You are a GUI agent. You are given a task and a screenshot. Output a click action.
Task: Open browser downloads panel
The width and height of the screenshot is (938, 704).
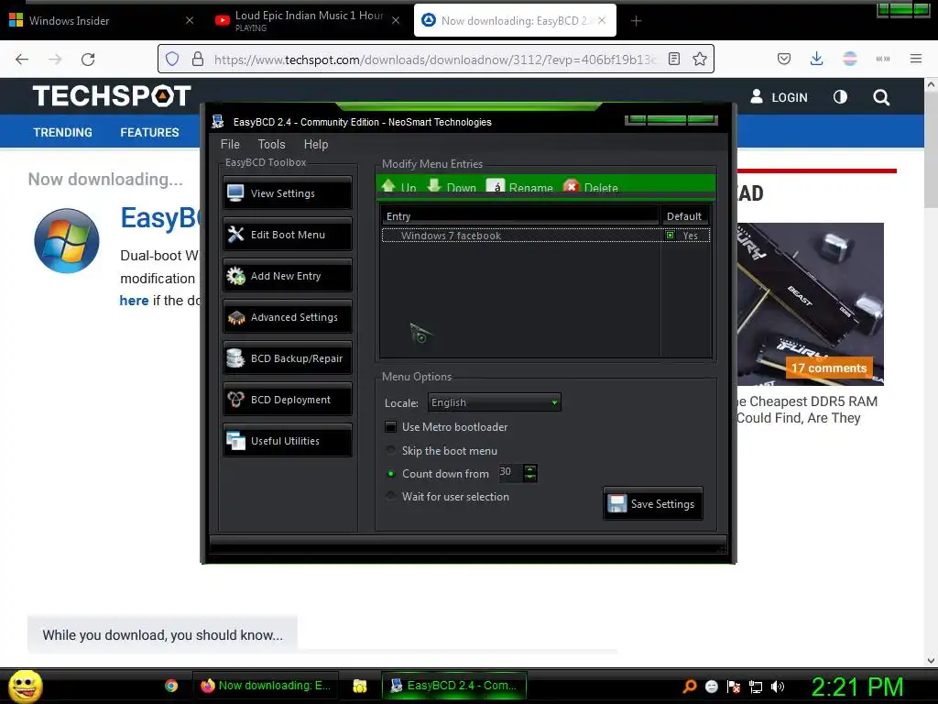coord(816,59)
